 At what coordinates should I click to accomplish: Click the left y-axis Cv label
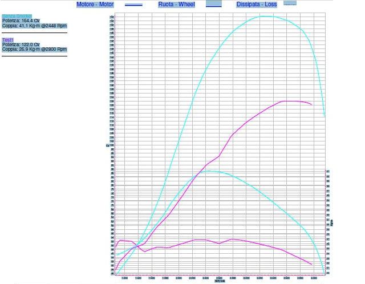tap(107, 145)
